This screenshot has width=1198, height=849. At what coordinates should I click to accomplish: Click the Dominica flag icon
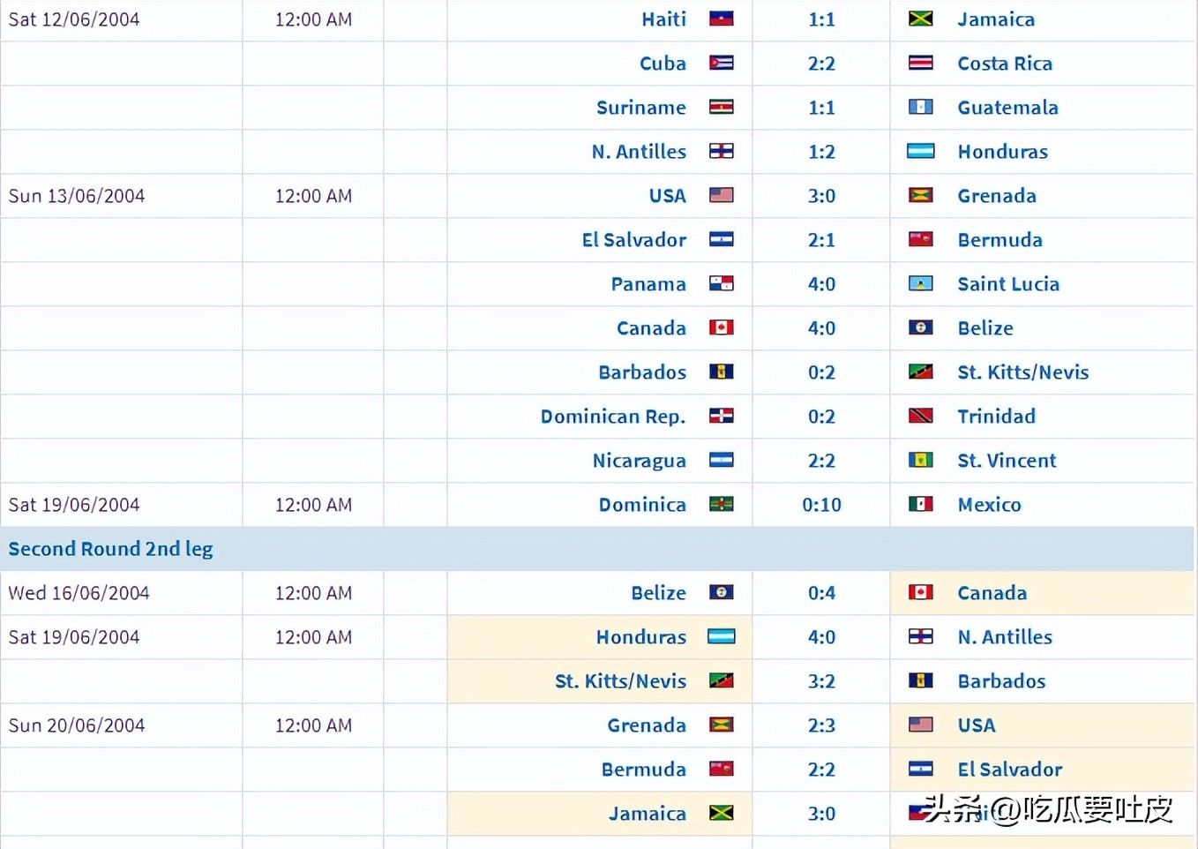point(721,504)
